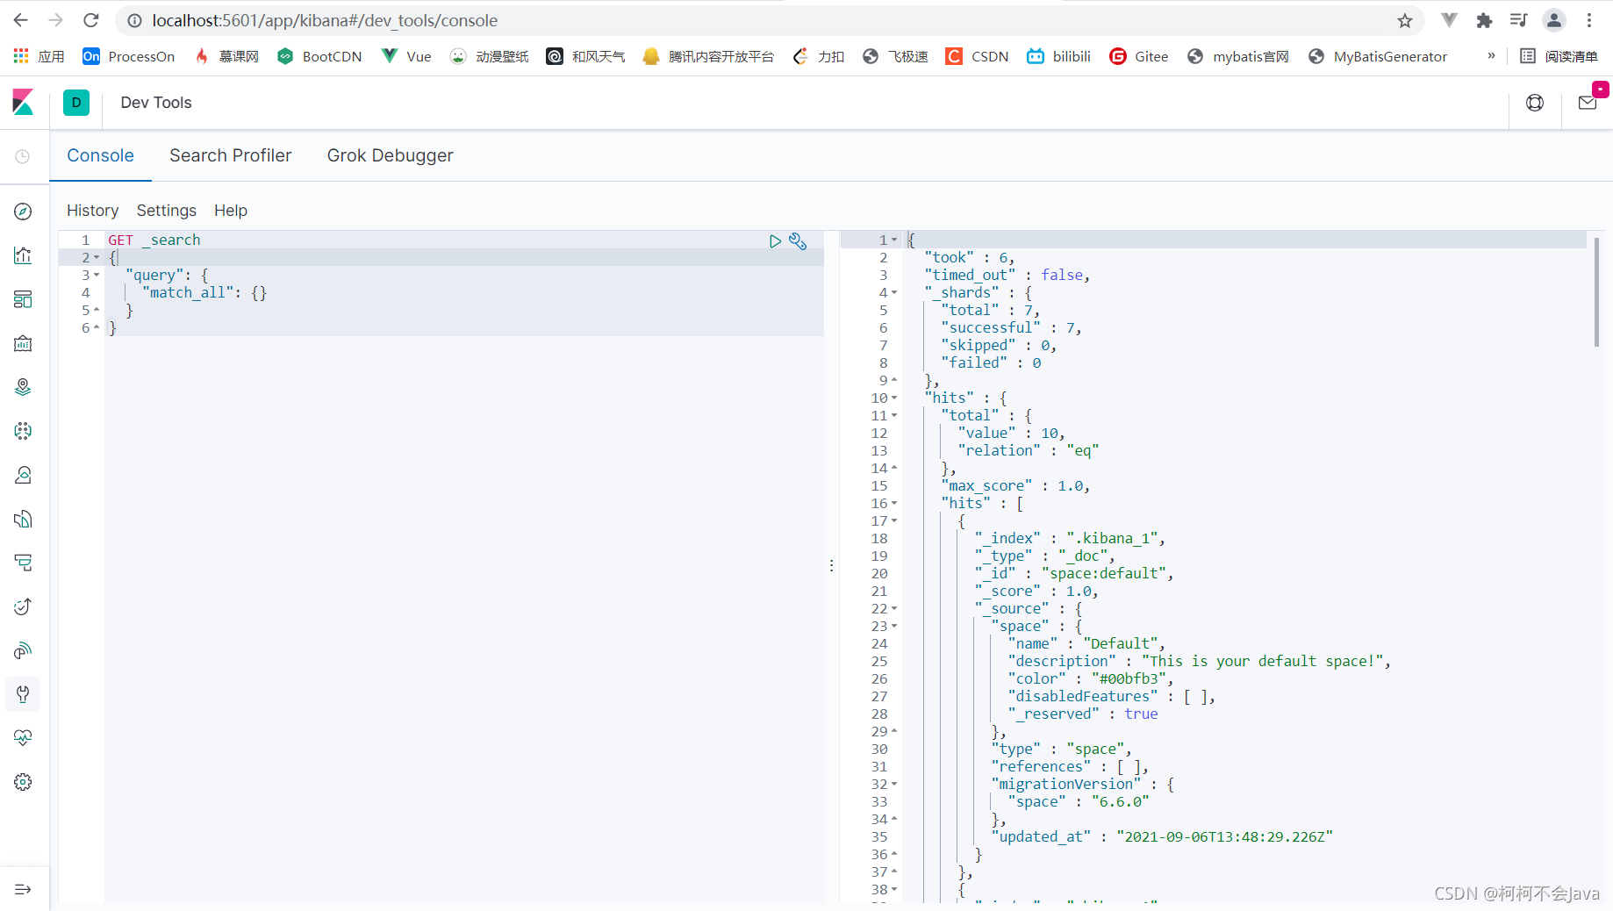Collapse the response root fold at line 1
Viewport: 1613px width, 911px height.
(894, 240)
